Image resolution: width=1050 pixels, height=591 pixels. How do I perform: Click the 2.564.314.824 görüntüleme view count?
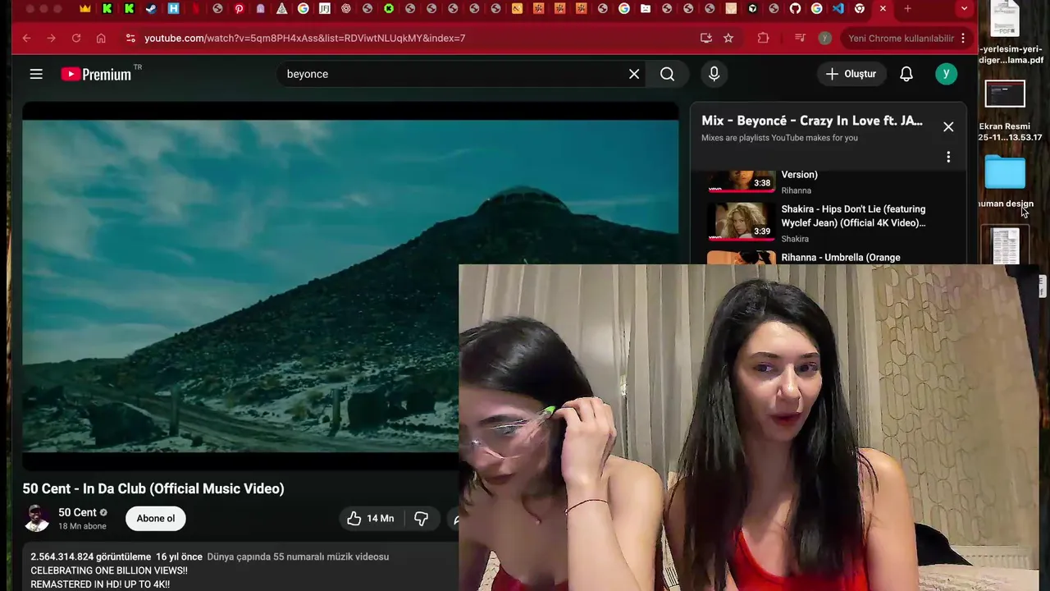pyautogui.click(x=91, y=557)
